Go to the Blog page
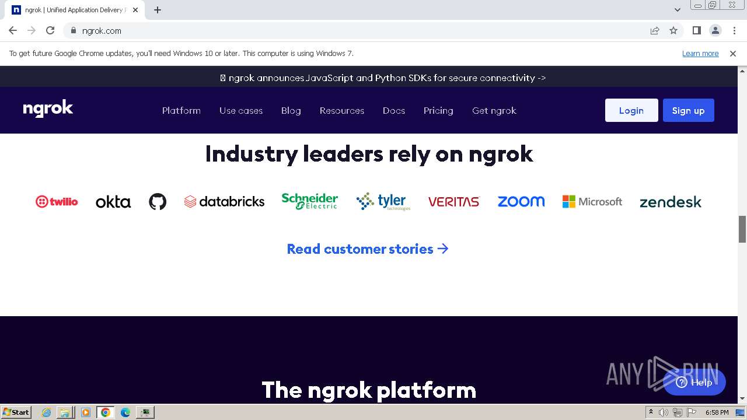Screen dimensions: 747x420 [291, 110]
